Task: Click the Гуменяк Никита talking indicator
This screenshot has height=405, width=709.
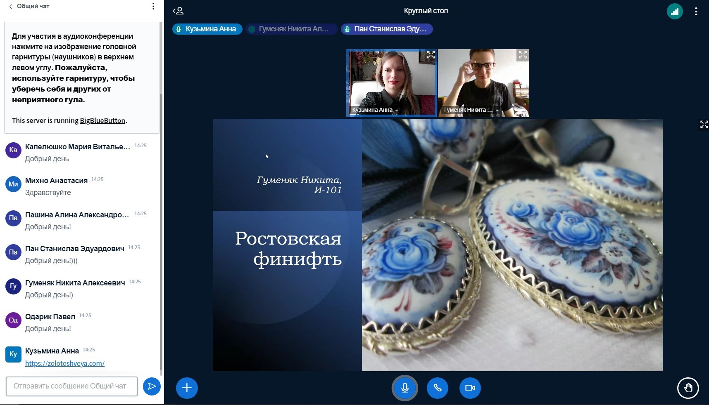Action: (291, 29)
